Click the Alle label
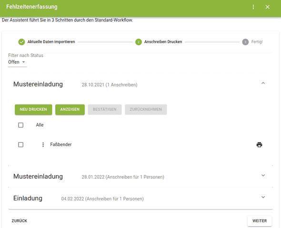 click(x=40, y=125)
